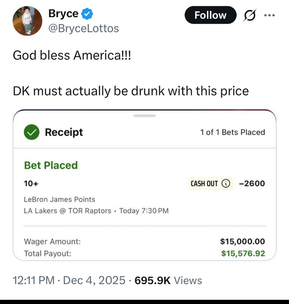Click Bryce's profile avatar photo
This screenshot has width=289, height=304.
(x=28, y=21)
